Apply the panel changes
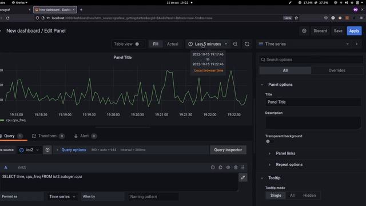The height and width of the screenshot is (206, 366). [354, 31]
